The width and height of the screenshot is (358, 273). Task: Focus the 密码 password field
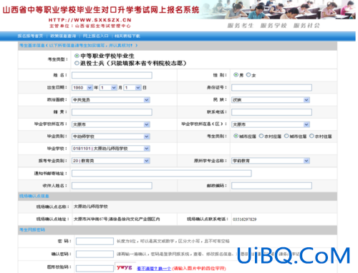[x=95, y=242]
